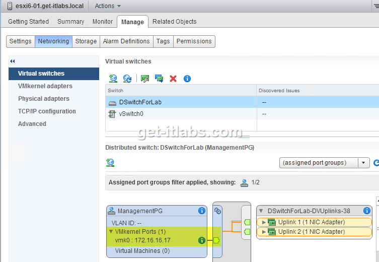Viewport: 379px width, 262px height.
Task: Open the Monitor tab
Action: click(103, 22)
